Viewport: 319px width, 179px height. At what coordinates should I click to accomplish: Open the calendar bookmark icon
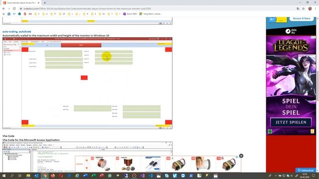(9, 14)
